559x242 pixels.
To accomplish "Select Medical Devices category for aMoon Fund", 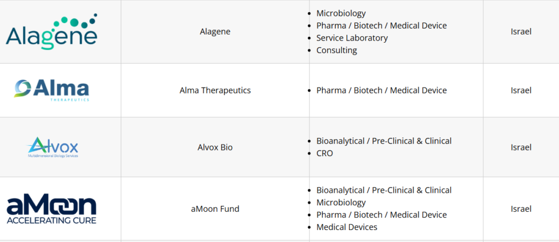I will coord(347,227).
